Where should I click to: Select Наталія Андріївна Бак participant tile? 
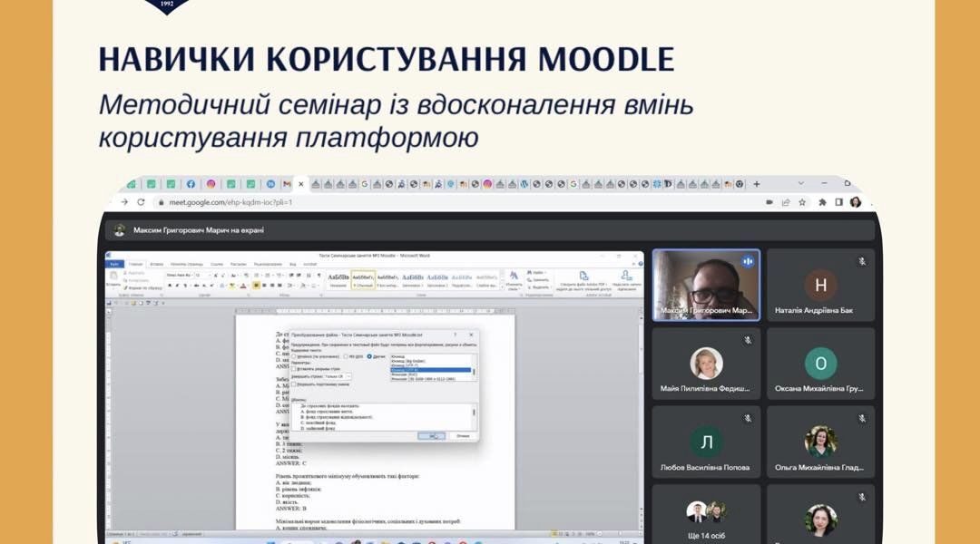(x=820, y=286)
